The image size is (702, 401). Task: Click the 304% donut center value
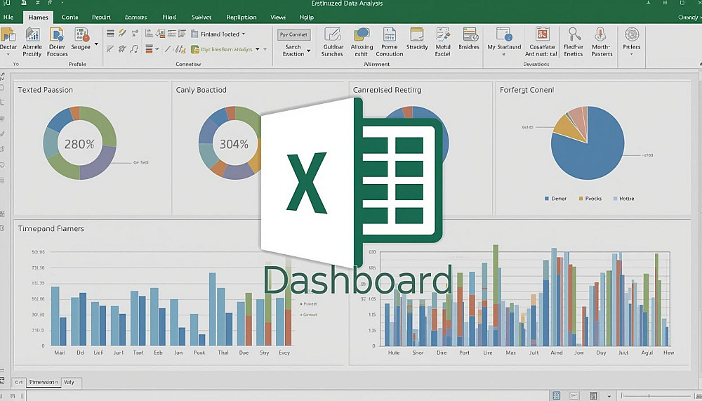coord(234,144)
